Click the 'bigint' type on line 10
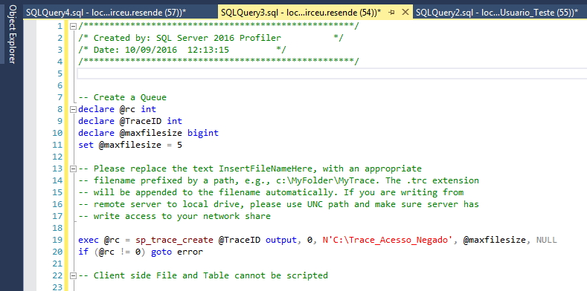 pos(203,133)
